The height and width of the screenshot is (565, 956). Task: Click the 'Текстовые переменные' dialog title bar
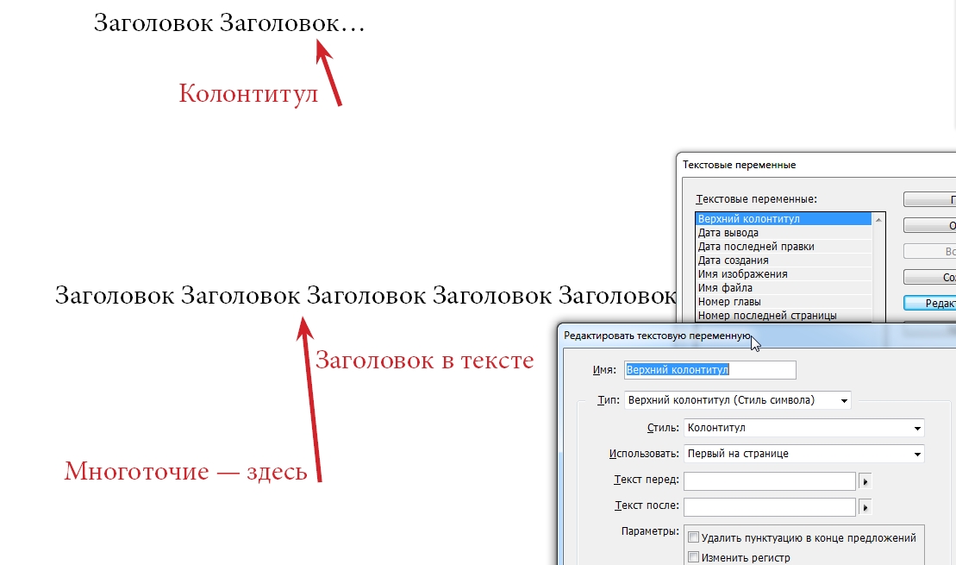(x=815, y=165)
